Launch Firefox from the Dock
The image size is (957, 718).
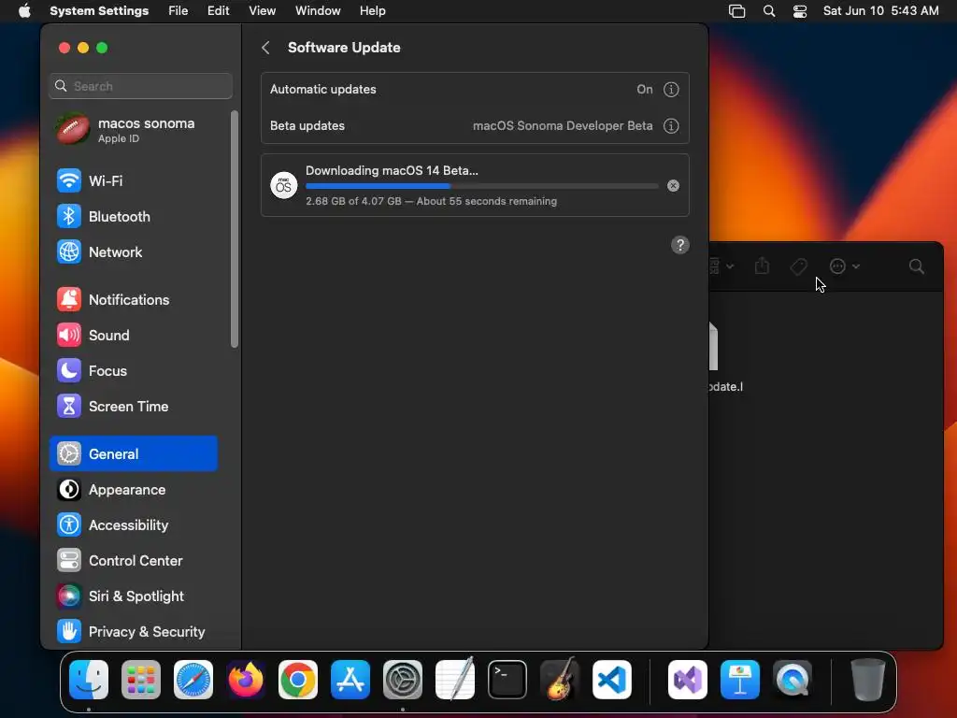246,680
